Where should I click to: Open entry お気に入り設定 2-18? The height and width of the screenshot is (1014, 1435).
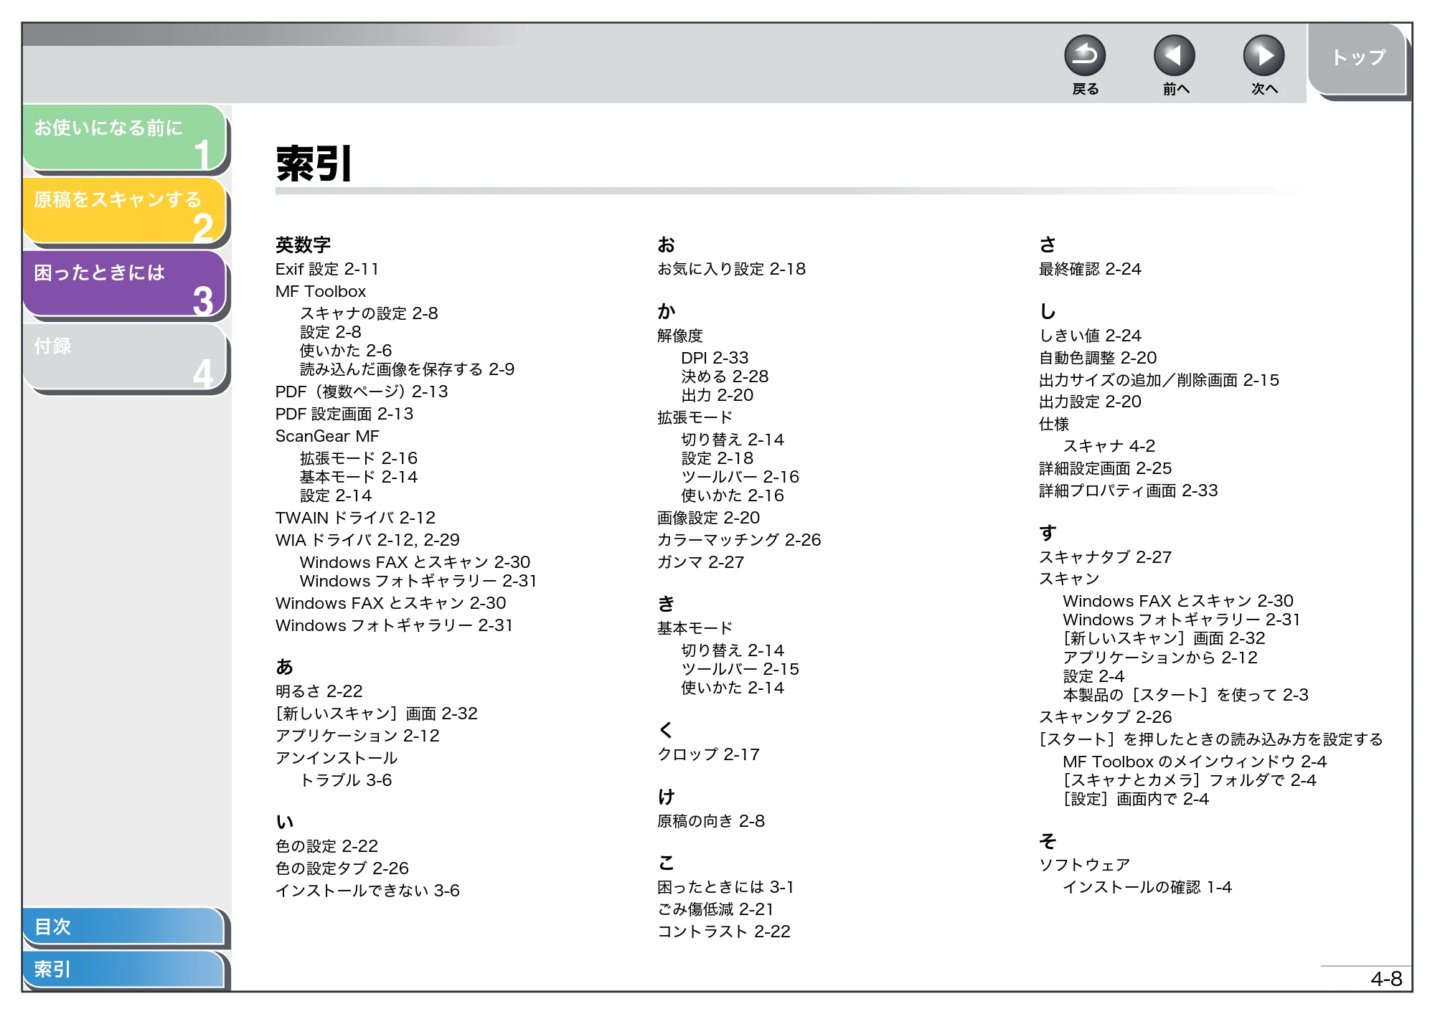click(x=731, y=269)
